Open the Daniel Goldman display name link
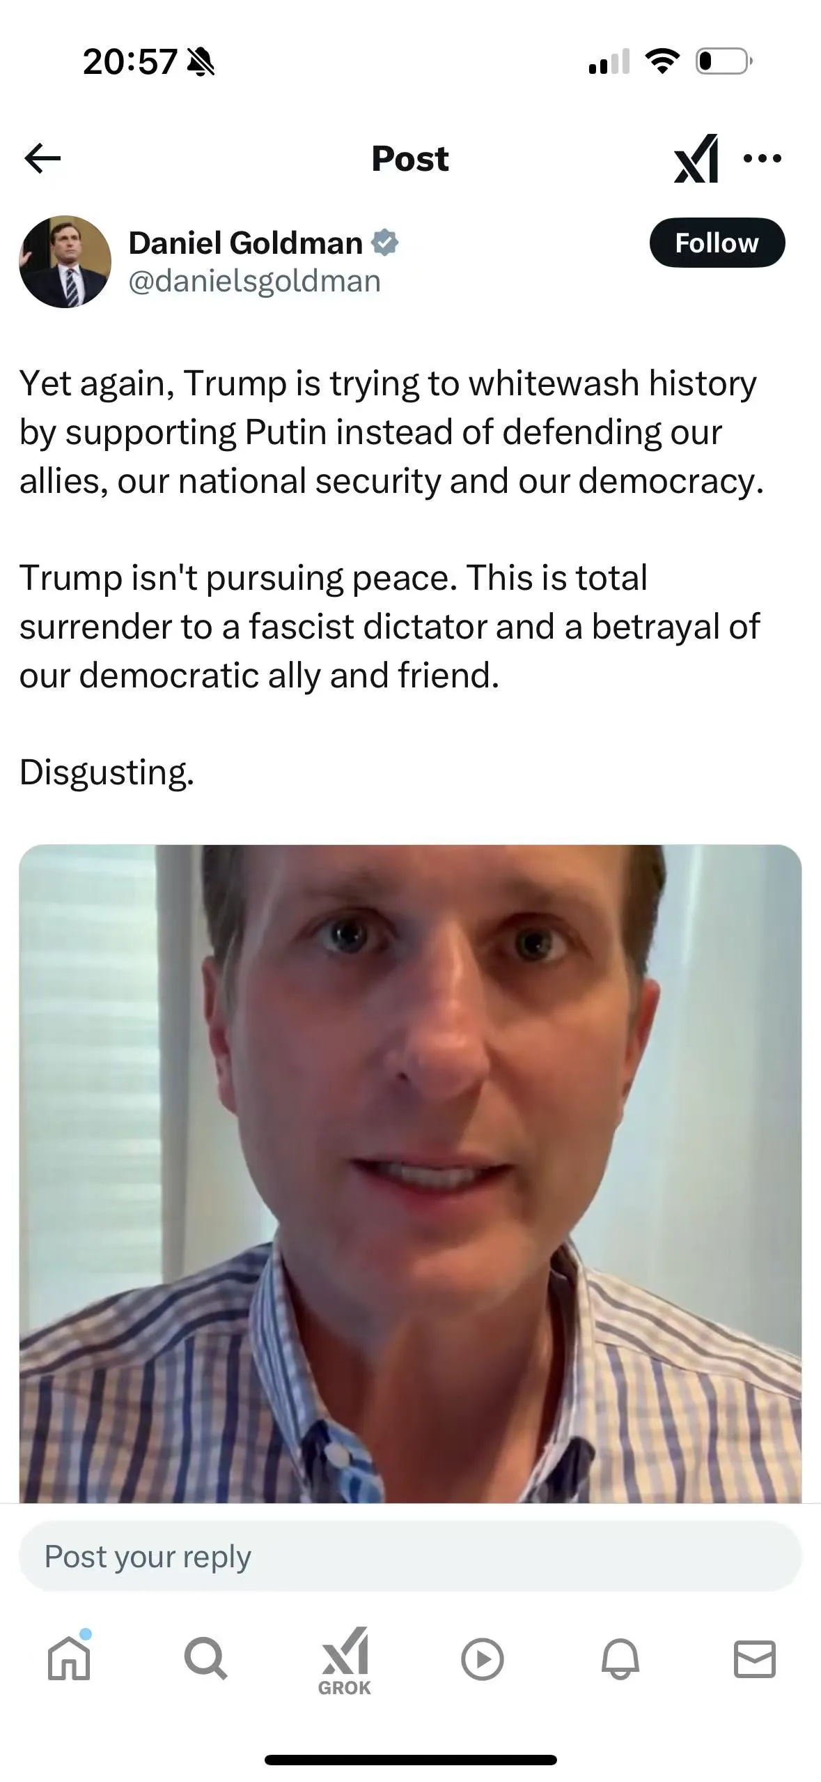Screen dimensions: 821x1782 pyautogui.click(x=245, y=243)
